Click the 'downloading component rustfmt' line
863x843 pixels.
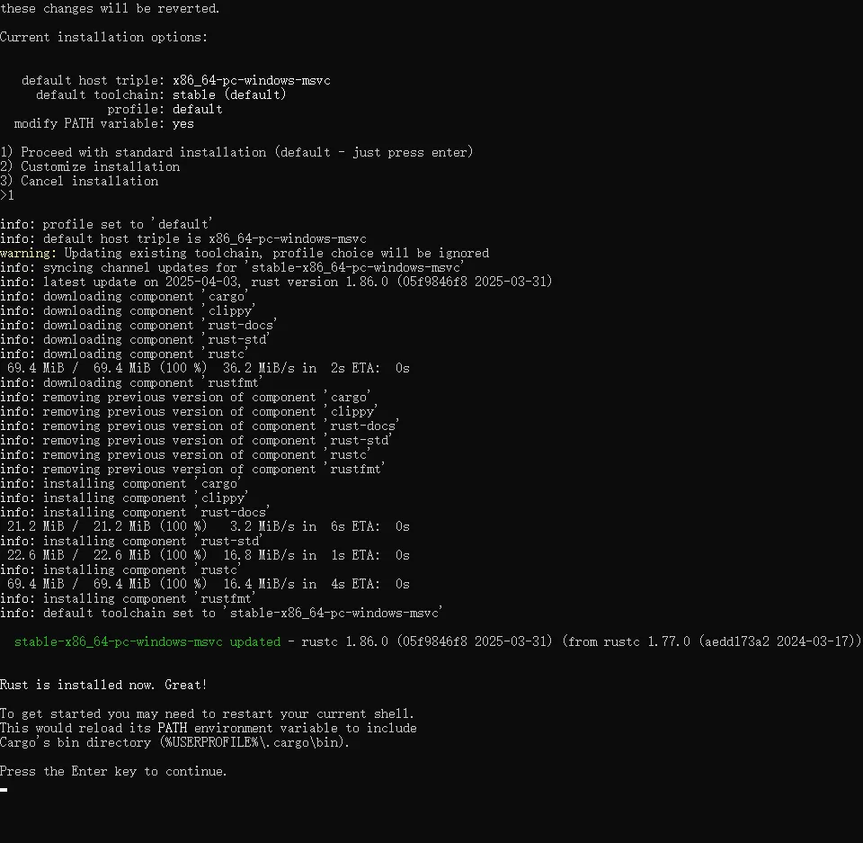coord(131,382)
